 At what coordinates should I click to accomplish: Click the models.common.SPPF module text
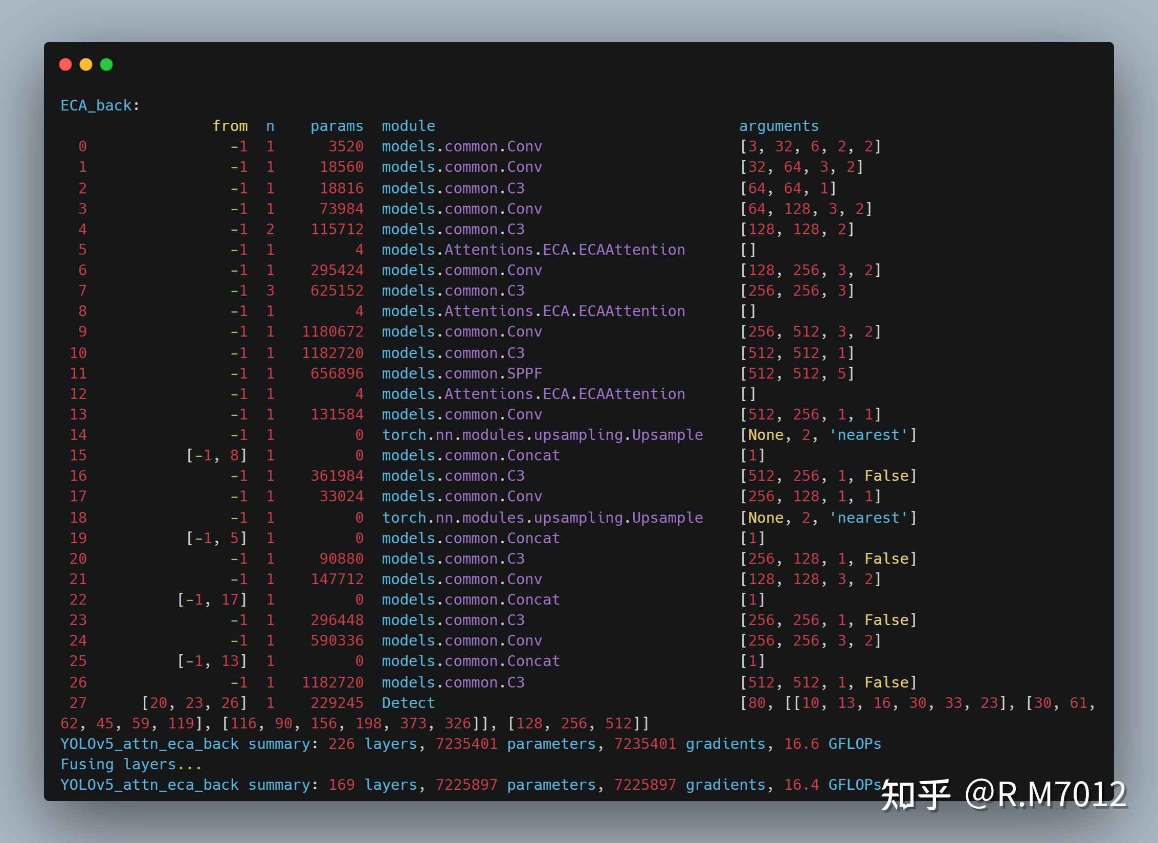(461, 373)
